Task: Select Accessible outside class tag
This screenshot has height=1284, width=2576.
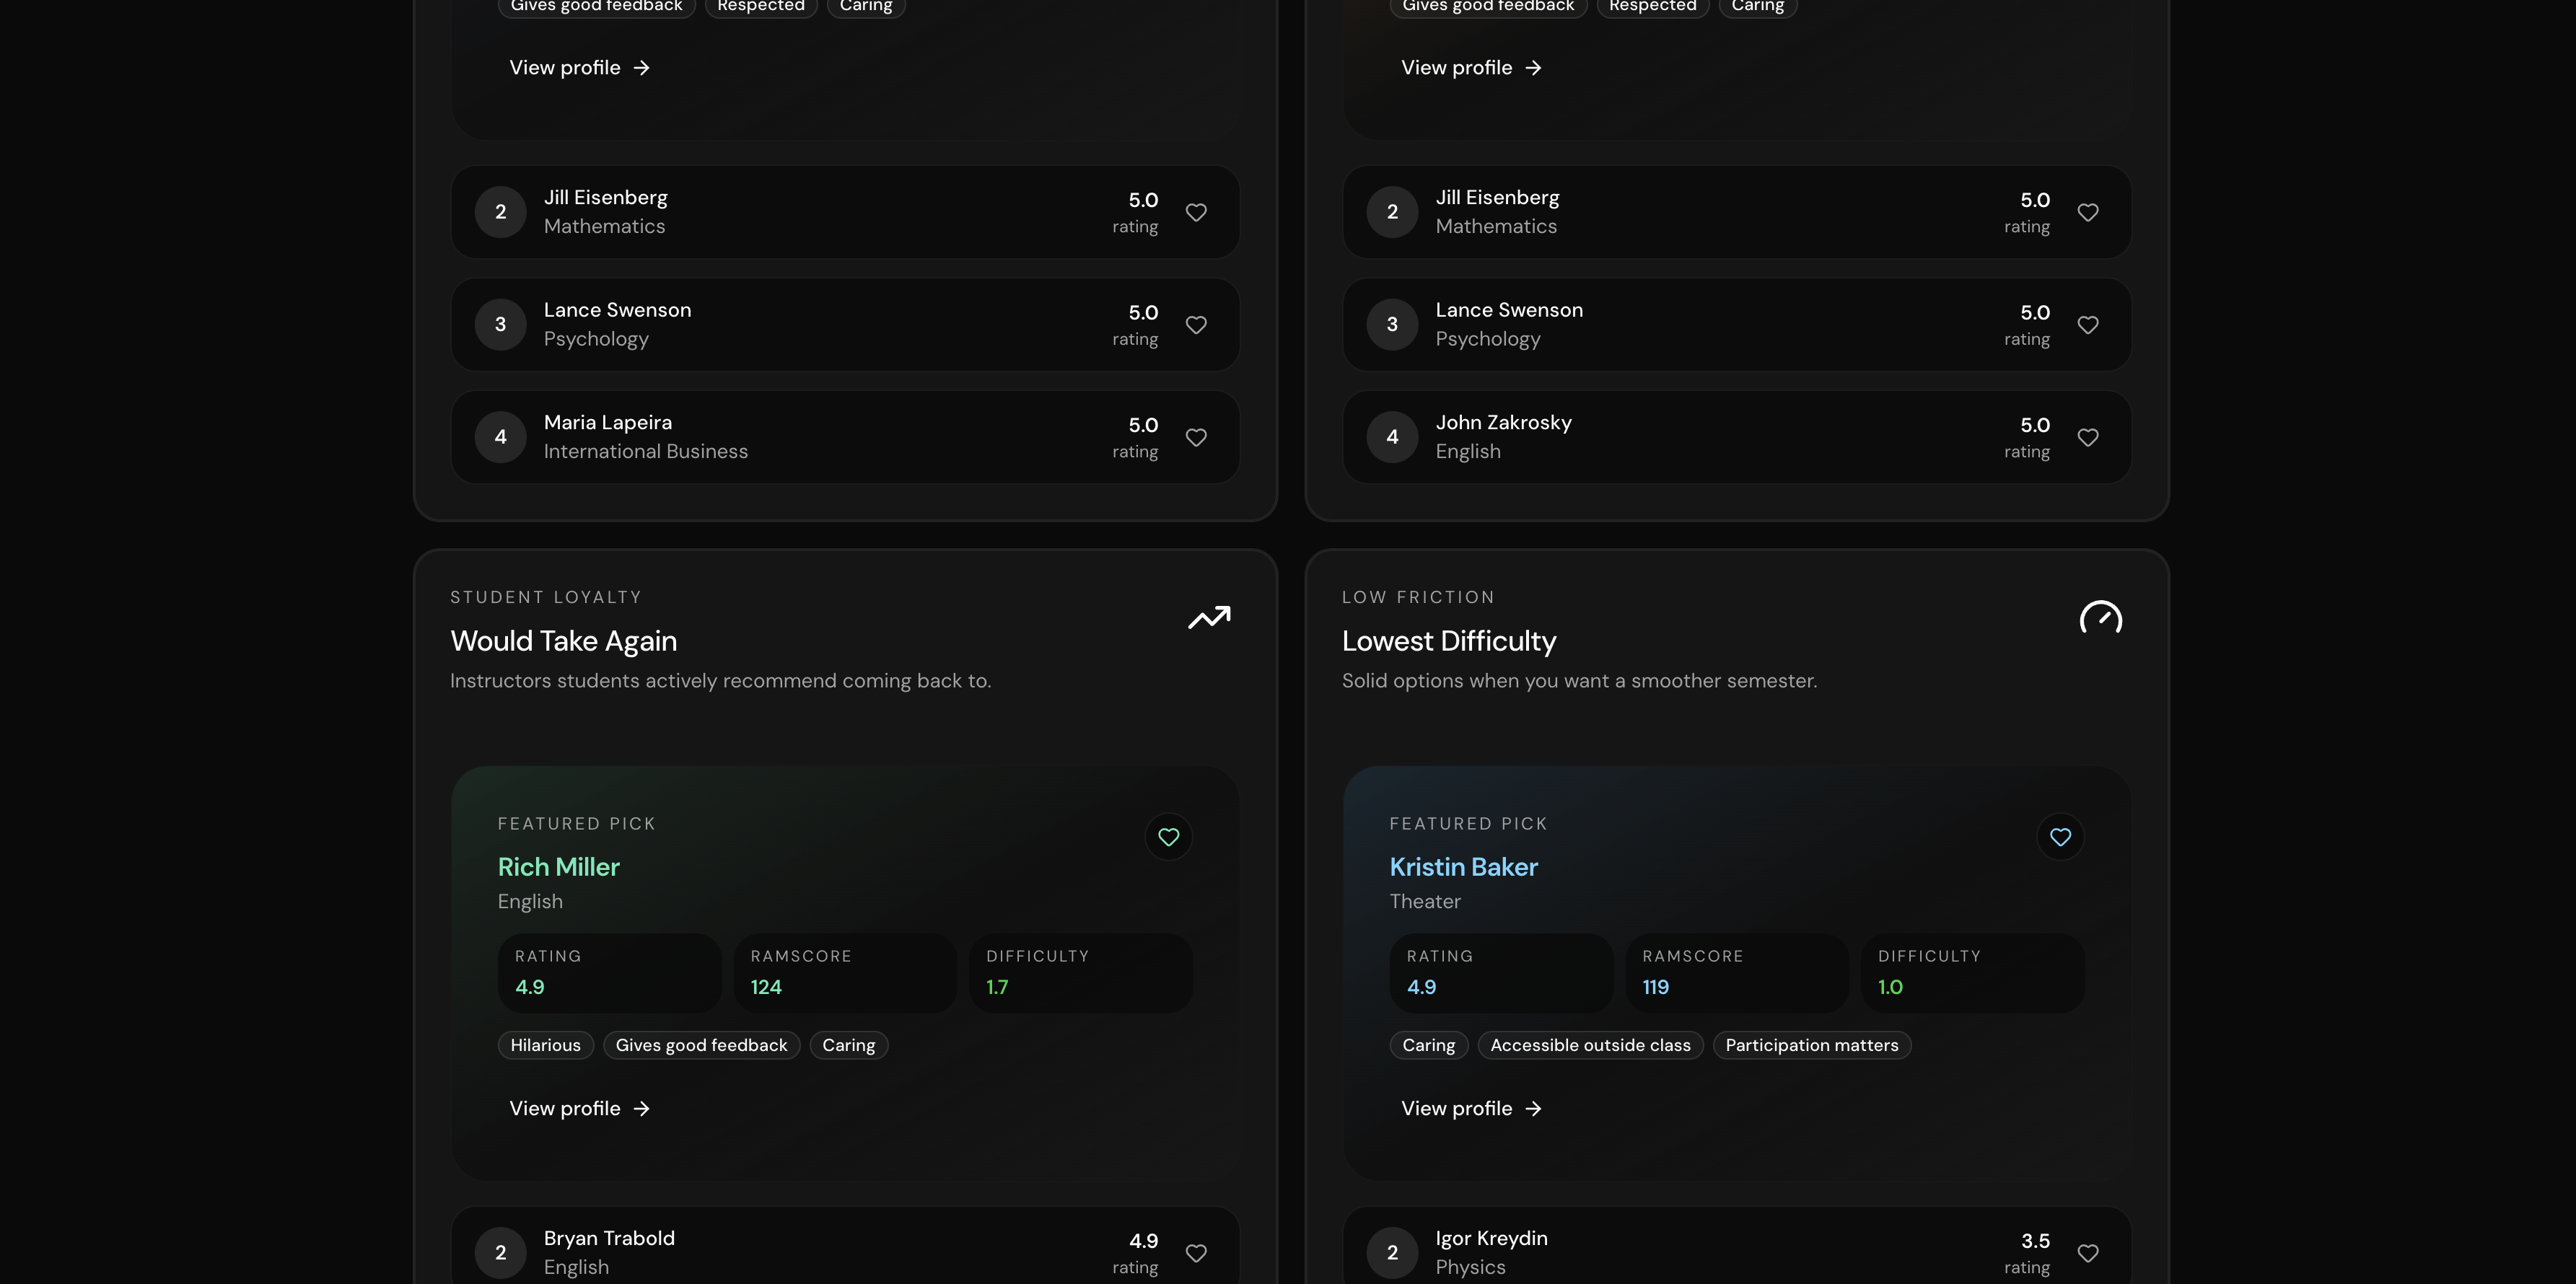Action: point(1590,1045)
